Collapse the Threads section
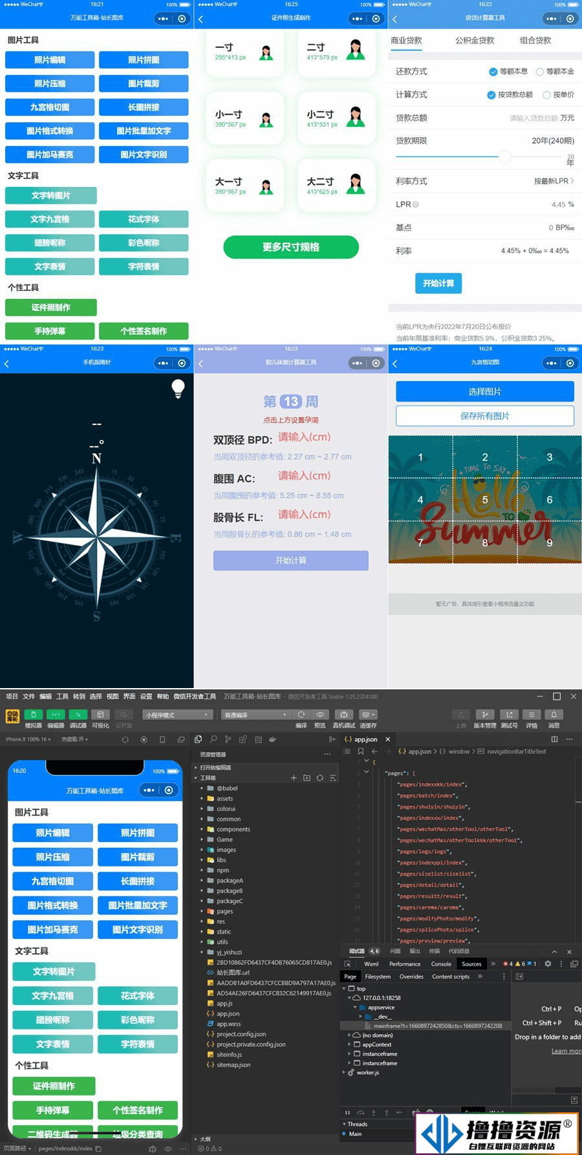Viewport: 582px width, 1155px height. click(x=344, y=1124)
